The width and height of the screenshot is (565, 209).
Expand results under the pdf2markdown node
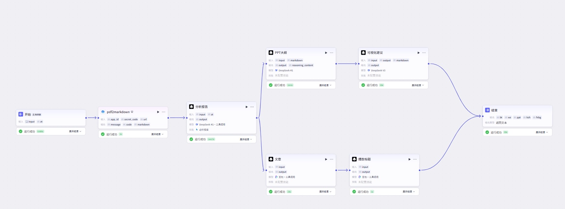tap(157, 134)
